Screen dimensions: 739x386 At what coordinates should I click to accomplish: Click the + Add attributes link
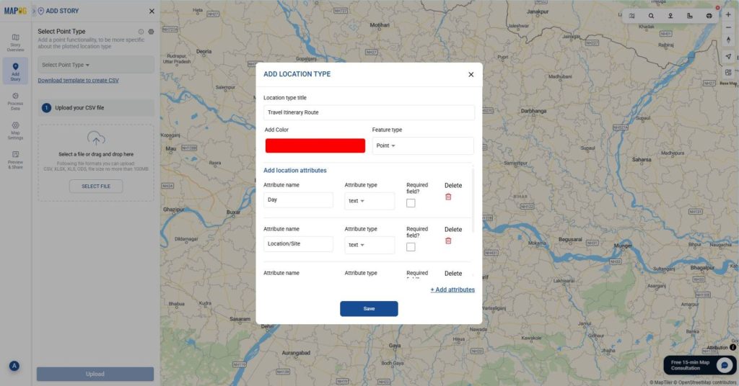[452, 289]
